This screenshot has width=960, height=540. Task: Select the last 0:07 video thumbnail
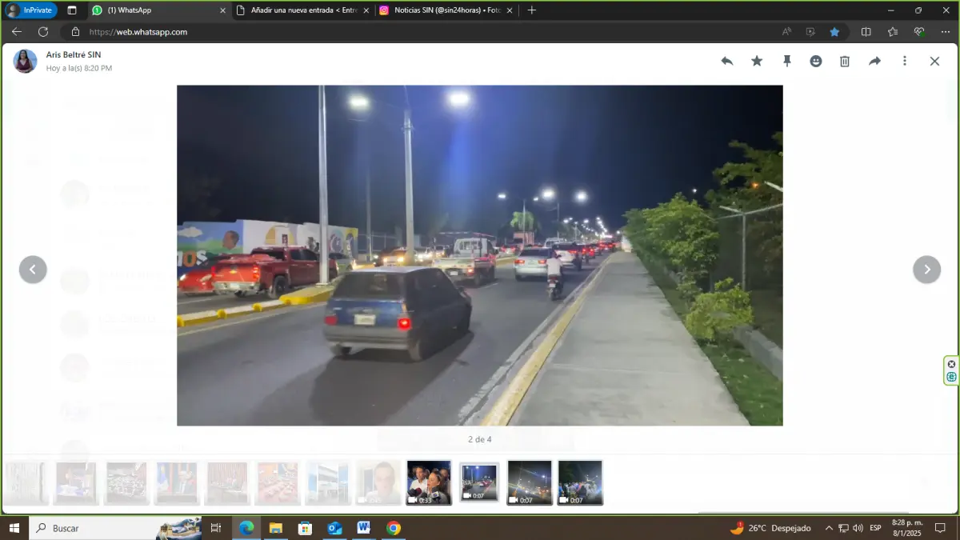(x=580, y=482)
